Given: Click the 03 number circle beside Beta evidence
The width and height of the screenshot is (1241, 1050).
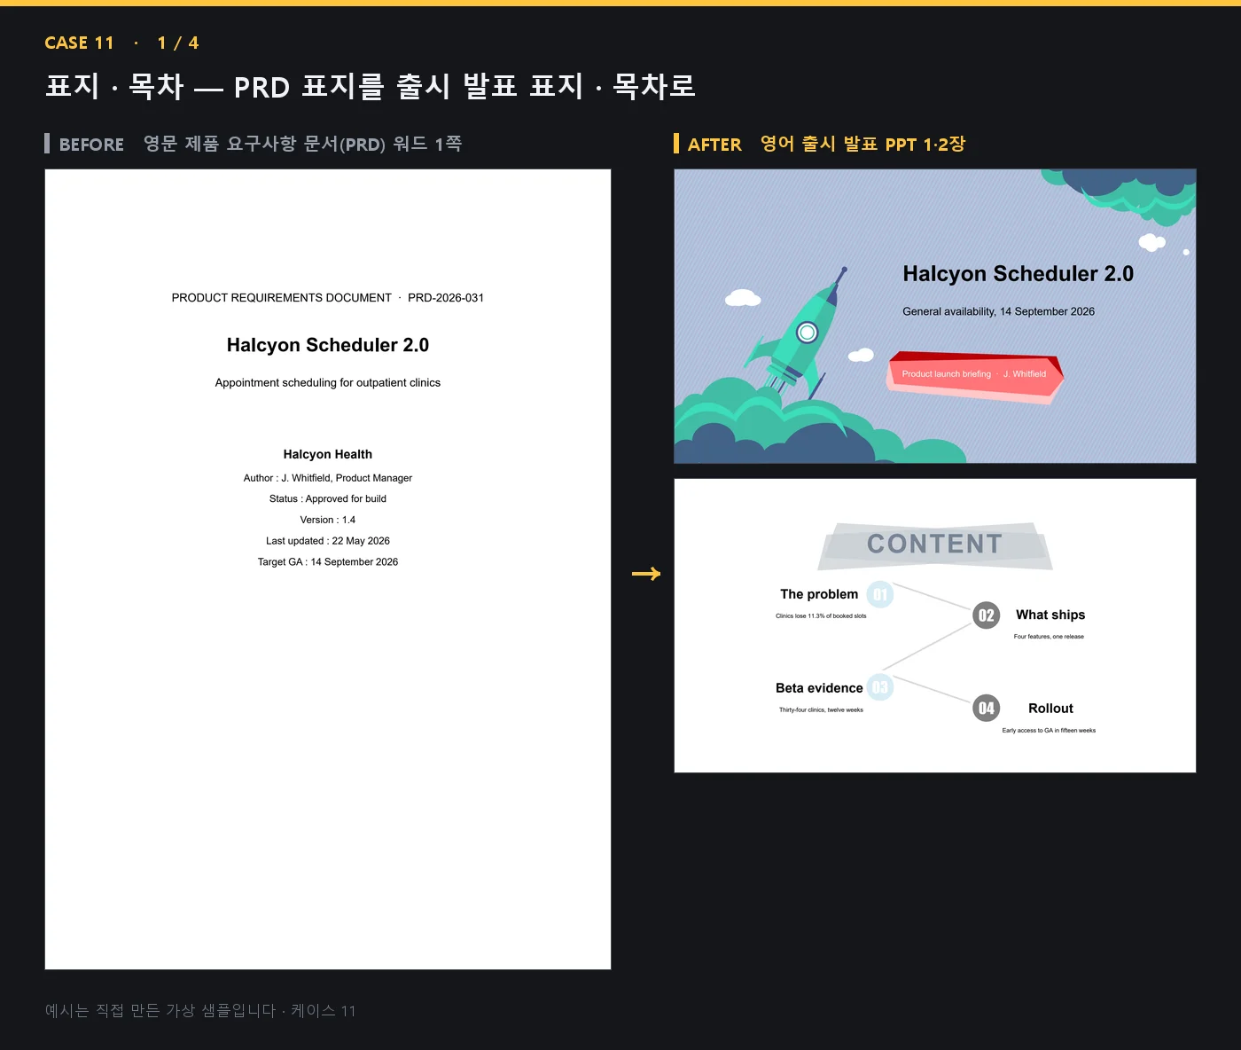Looking at the screenshot, I should [x=879, y=687].
